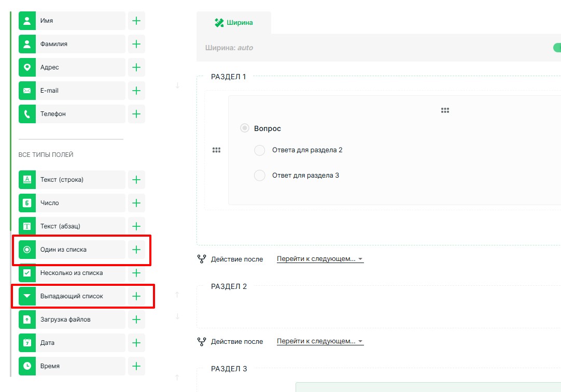561x392 pixels.
Task: Click down arrow to move Раздел 1
Action: (177, 85)
